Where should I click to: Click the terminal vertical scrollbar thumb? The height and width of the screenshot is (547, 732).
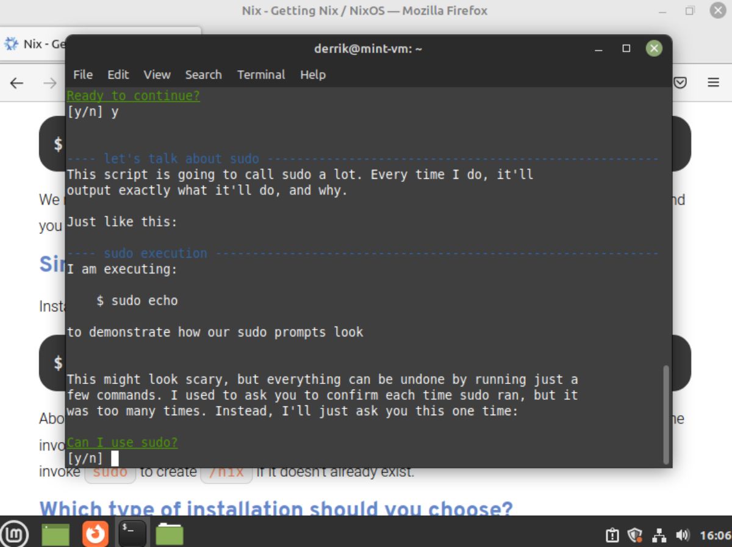click(x=666, y=414)
